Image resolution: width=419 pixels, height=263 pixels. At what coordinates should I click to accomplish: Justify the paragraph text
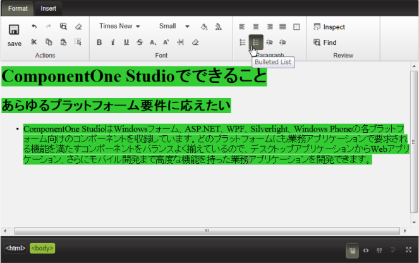click(282, 27)
